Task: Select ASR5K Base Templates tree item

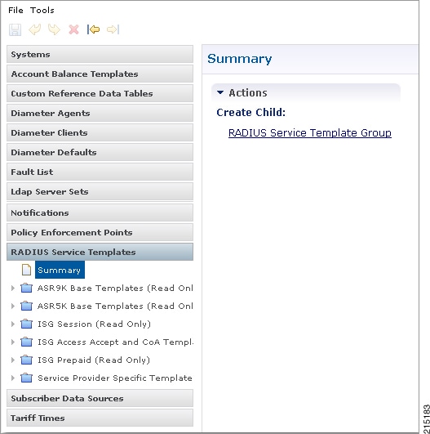Action: coord(115,306)
